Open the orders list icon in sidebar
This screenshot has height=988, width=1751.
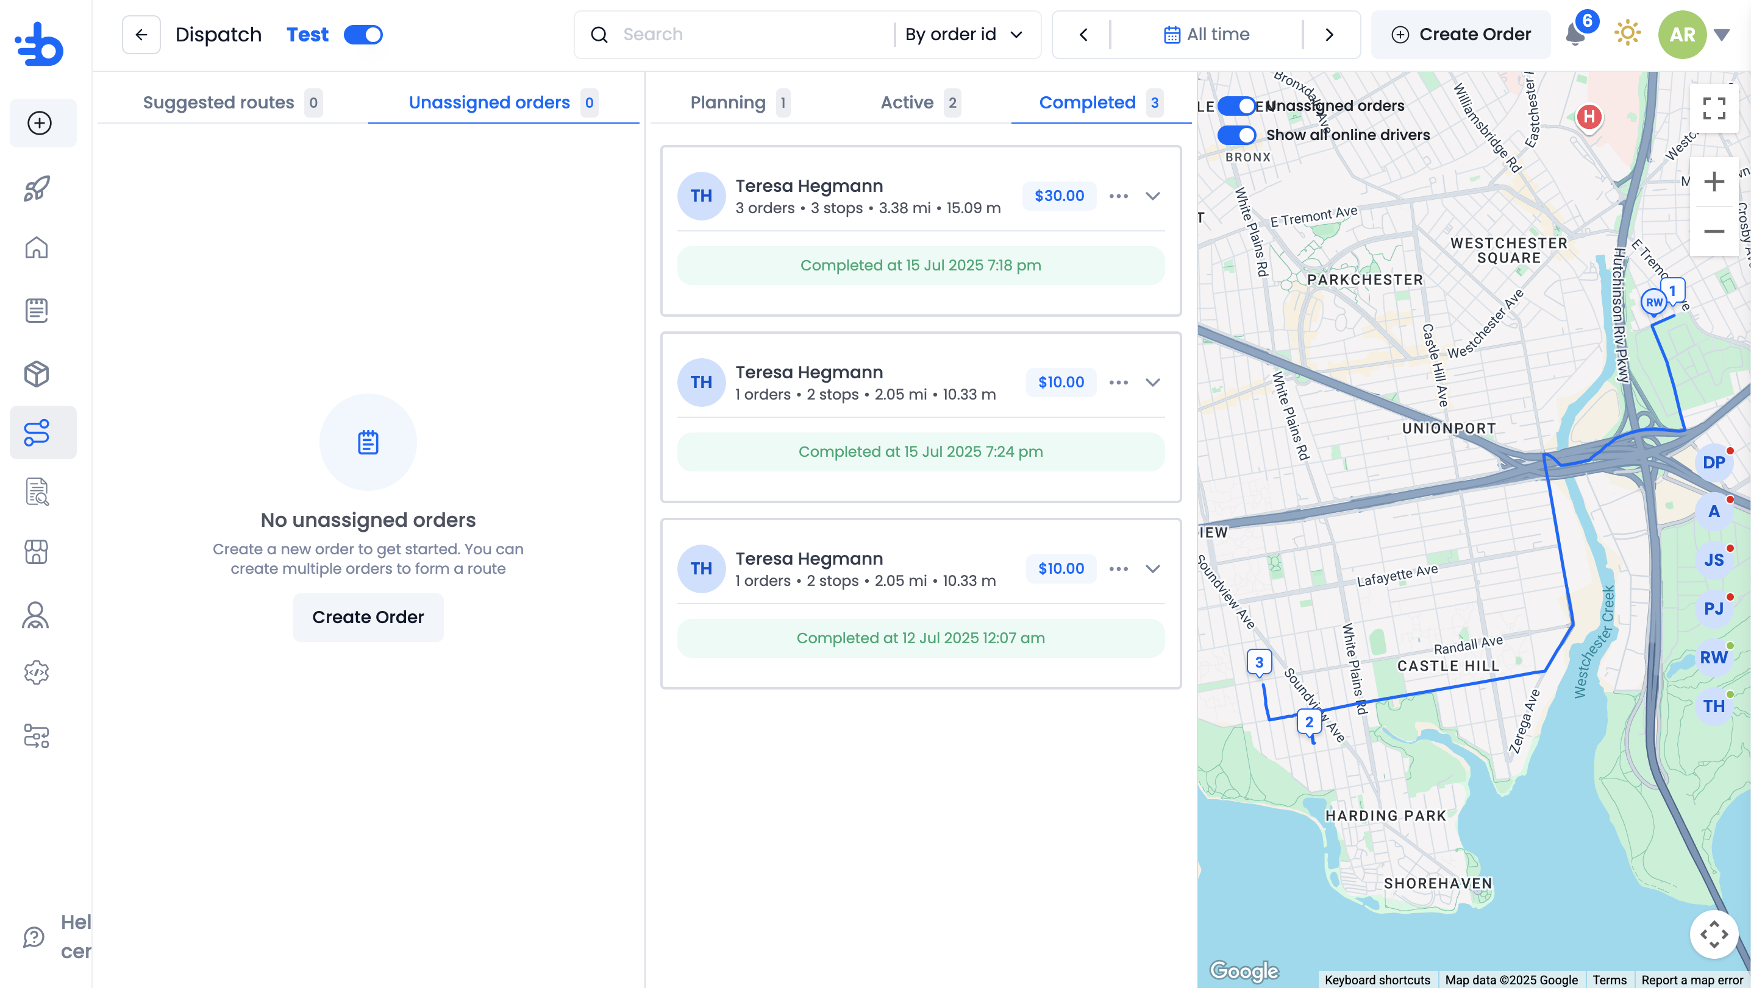pos(37,310)
